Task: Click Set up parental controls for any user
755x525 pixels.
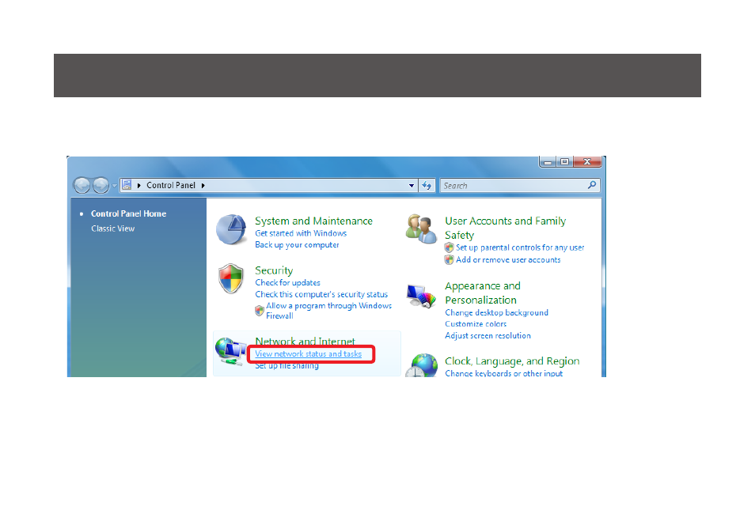Action: pyautogui.click(x=520, y=247)
